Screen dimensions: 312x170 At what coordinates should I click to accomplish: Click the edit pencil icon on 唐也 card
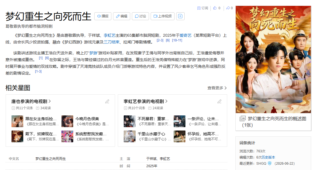tap(107, 101)
